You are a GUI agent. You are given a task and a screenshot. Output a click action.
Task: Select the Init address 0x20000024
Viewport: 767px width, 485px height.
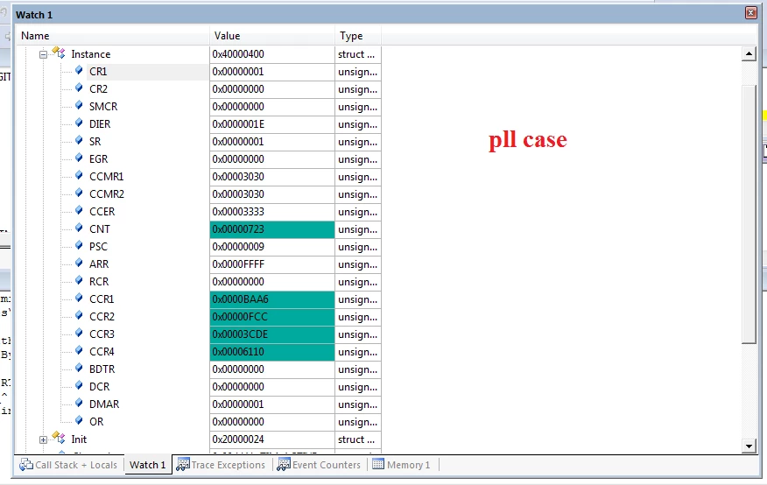pos(272,439)
